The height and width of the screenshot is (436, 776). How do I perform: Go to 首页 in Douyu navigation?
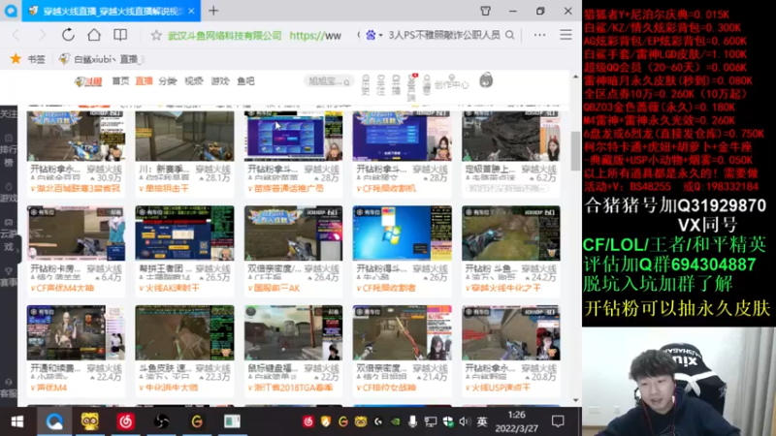coord(120,81)
